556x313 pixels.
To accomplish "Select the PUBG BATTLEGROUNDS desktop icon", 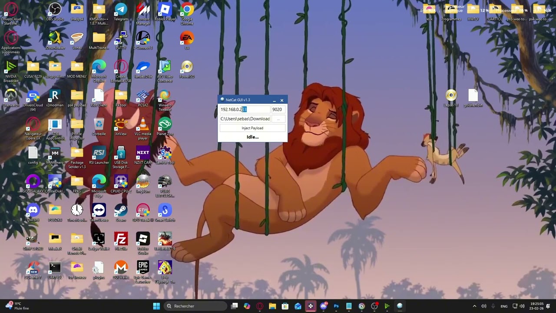I will pos(165,186).
